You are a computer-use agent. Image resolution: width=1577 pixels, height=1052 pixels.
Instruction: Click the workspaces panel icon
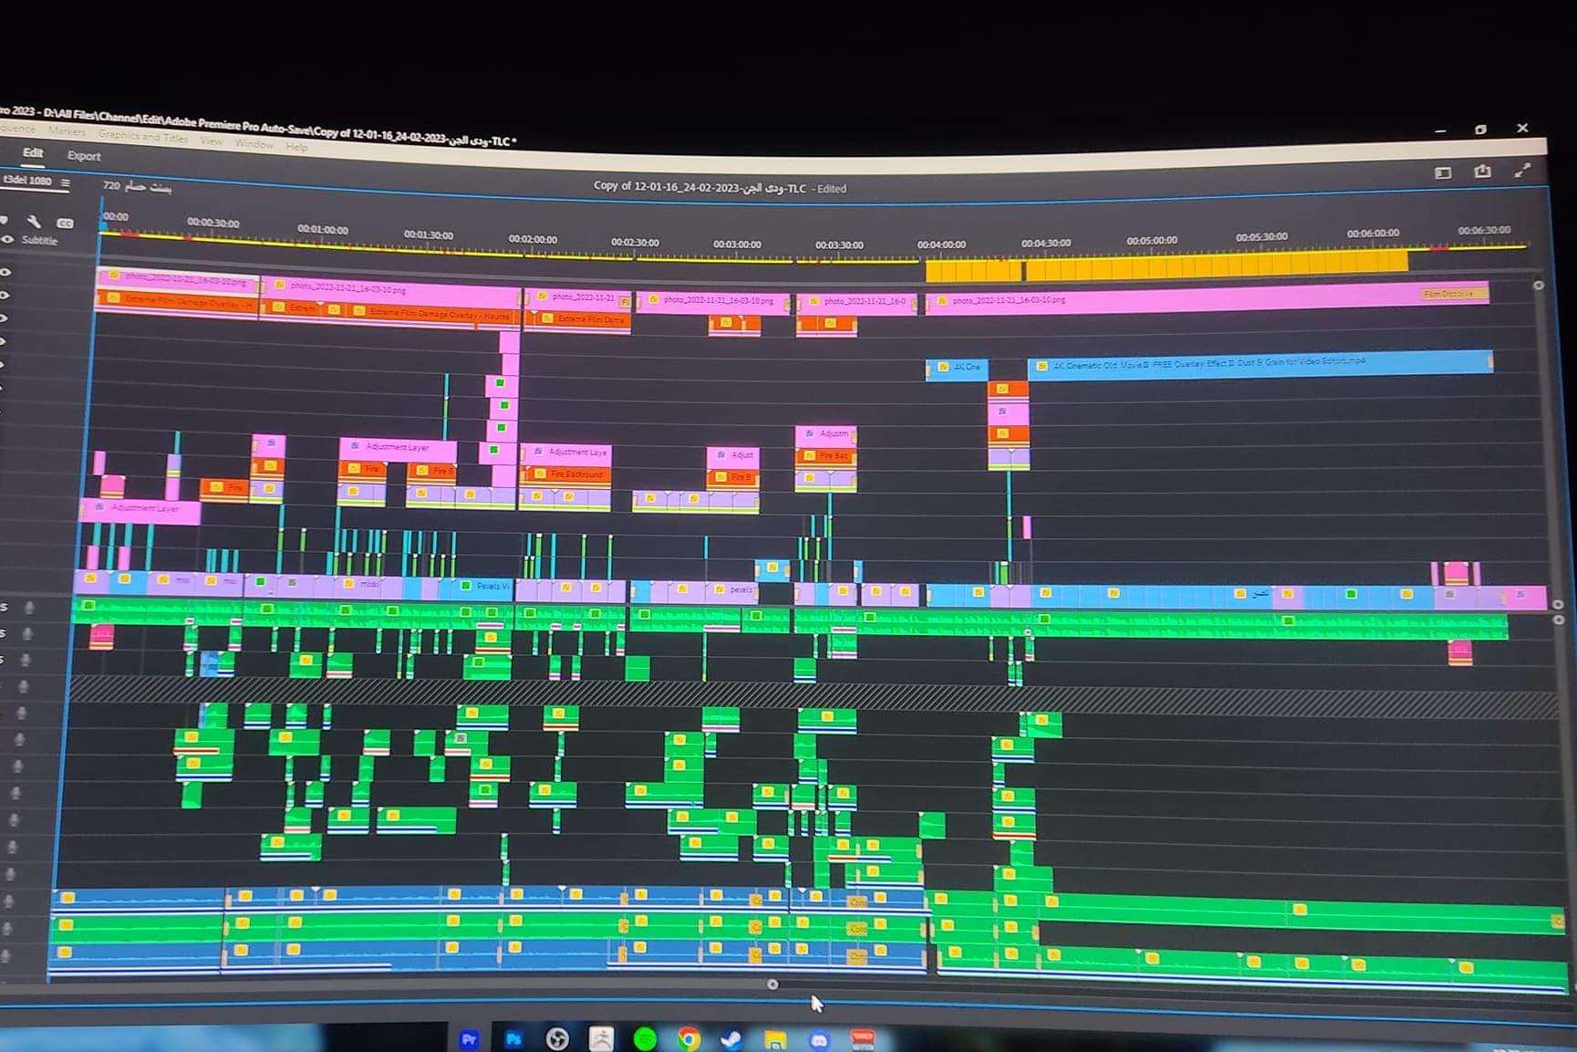coord(1442,172)
